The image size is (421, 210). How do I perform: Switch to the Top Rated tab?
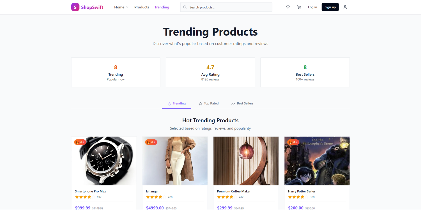209,103
